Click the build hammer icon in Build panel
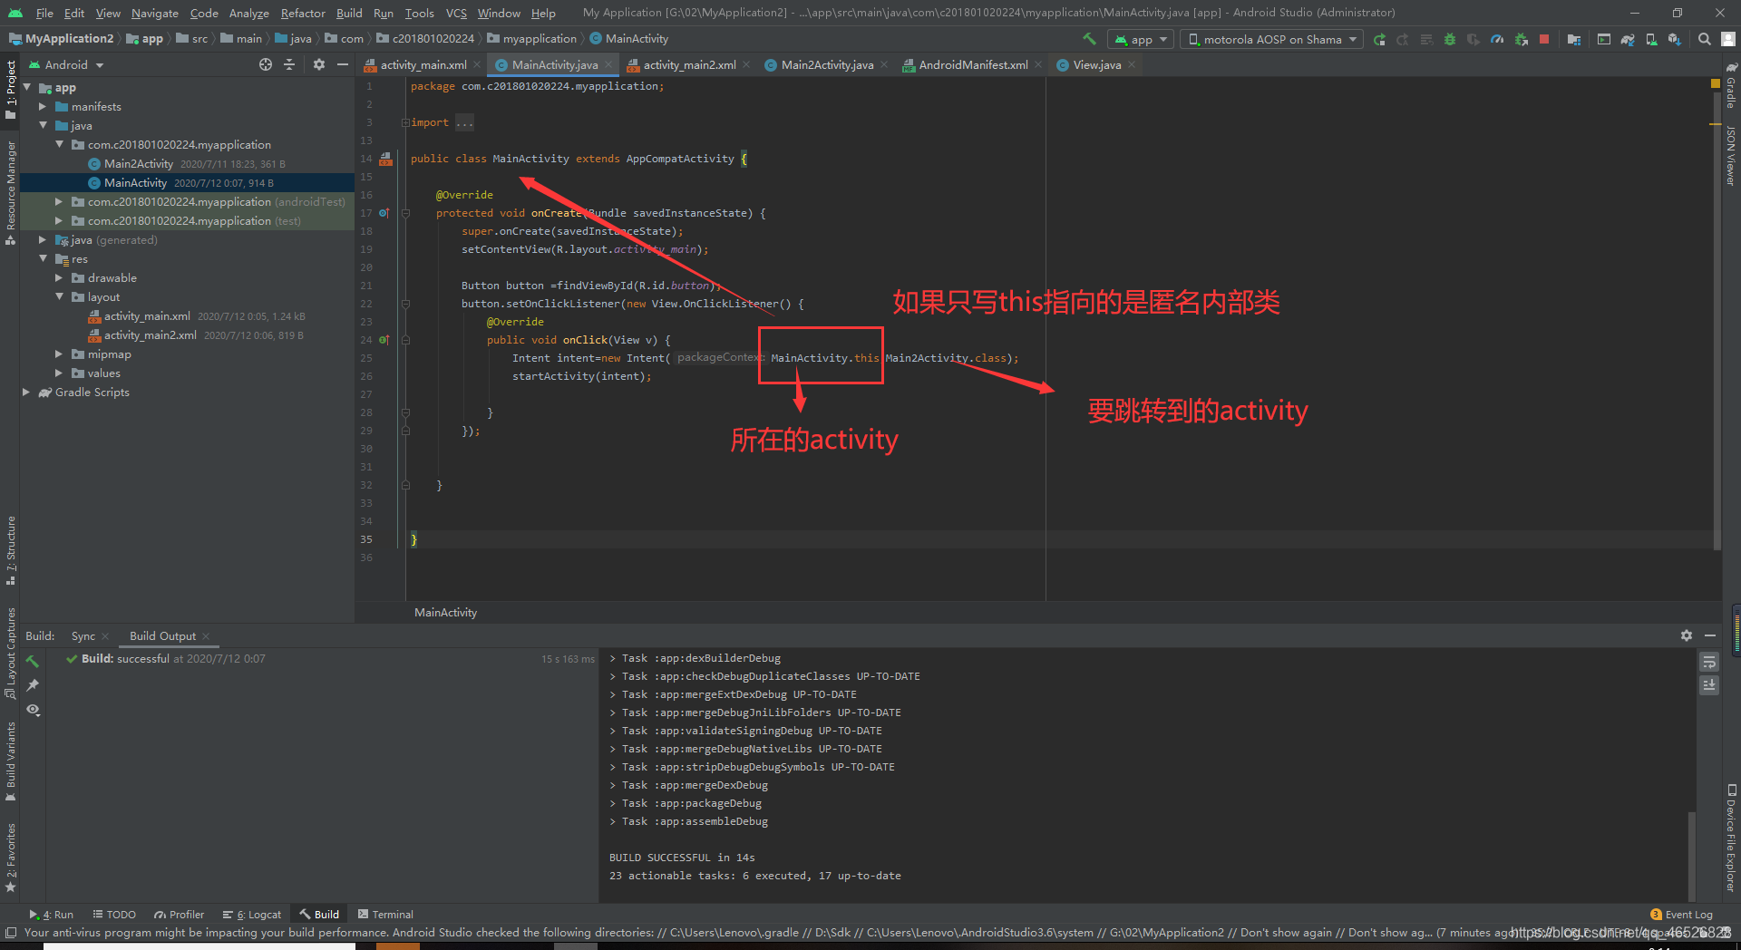 pyautogui.click(x=33, y=661)
